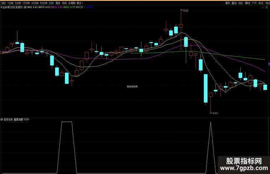Switch to the 周线 weekly chart tab
270x174 pixels.
tap(58, 3)
